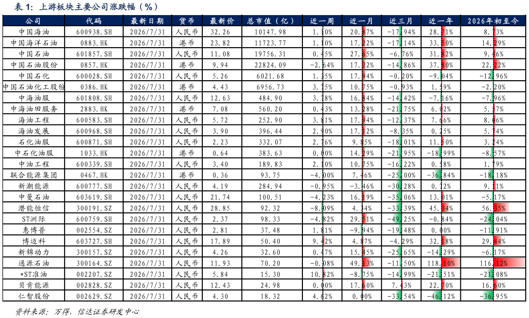Select the company name 新潮能源

[34, 186]
